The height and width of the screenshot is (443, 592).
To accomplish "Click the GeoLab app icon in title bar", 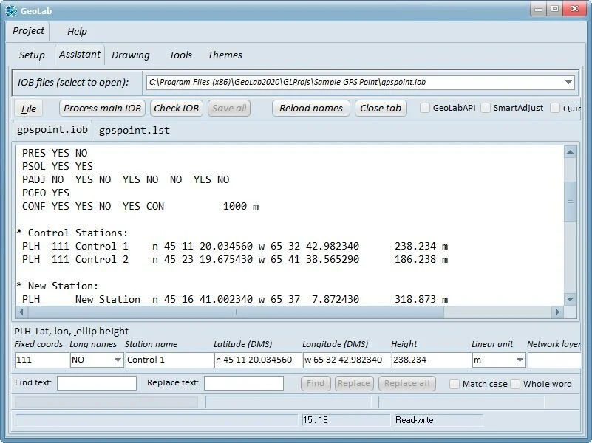I will [x=11, y=10].
